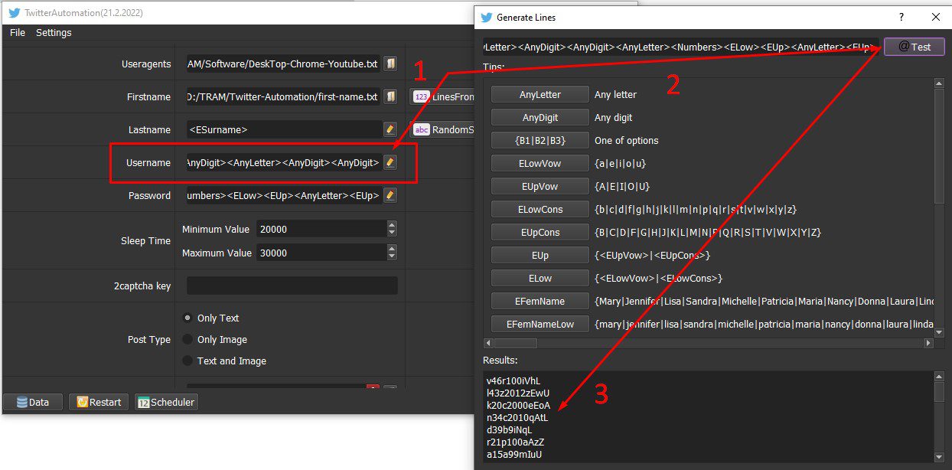
Task: Click the Tips list scroll up arrow
Action: pyautogui.click(x=939, y=84)
